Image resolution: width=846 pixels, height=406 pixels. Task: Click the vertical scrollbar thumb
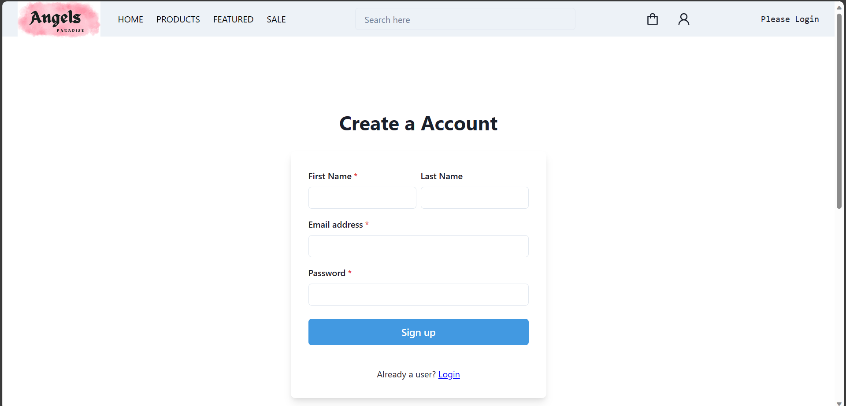click(x=839, y=110)
